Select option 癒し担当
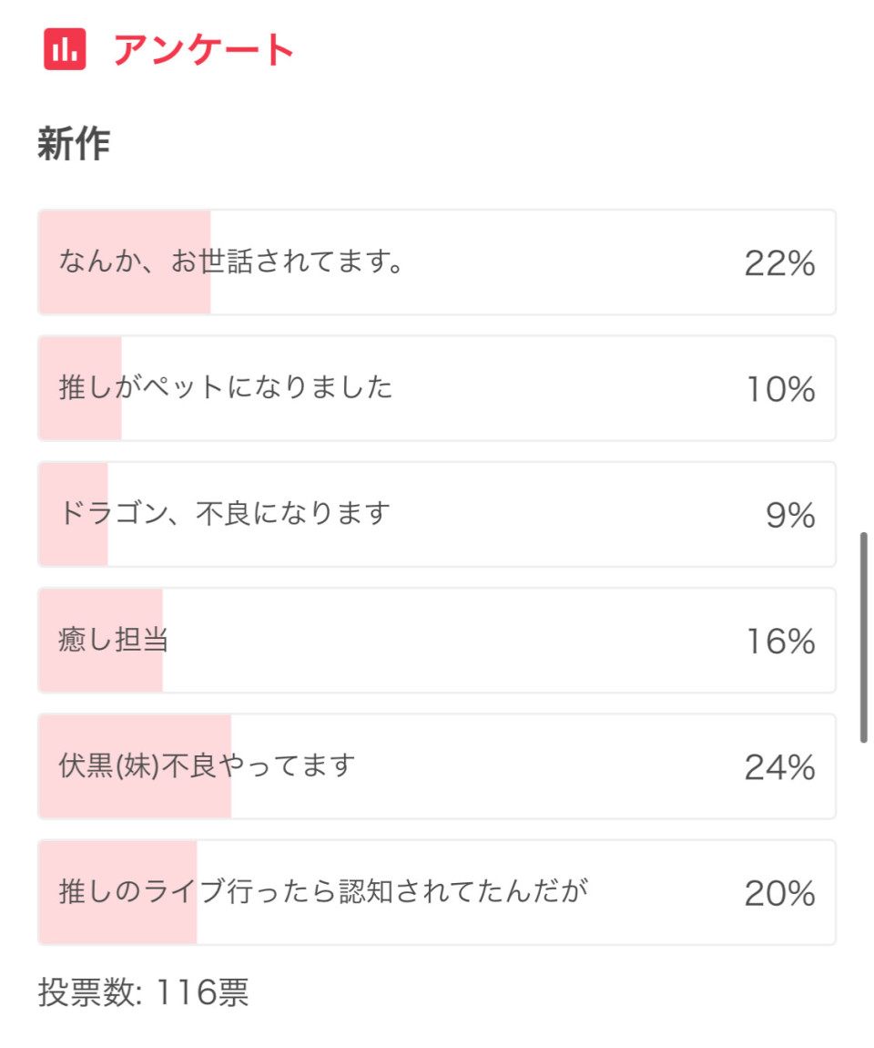The width and height of the screenshot is (874, 1048). pyautogui.click(x=437, y=641)
